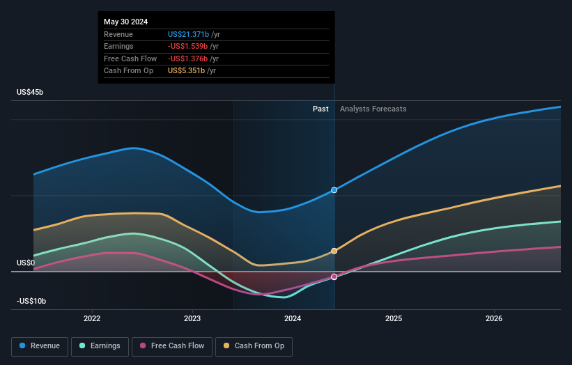
Task: Click the 'Revenue' row label in tooltip
Action: (x=118, y=34)
